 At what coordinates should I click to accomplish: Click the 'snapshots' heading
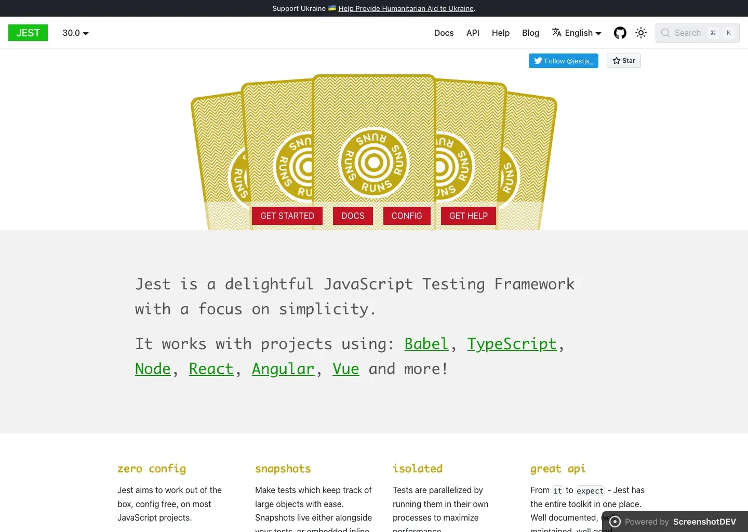click(x=283, y=469)
